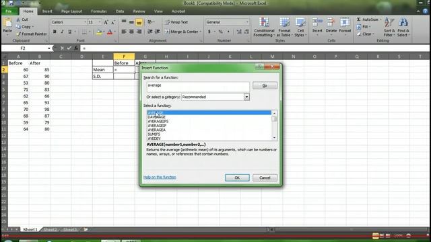Screen dimensions: 431x242
Task: Toggle Middle Align in Alignment group
Action: coord(132,22)
